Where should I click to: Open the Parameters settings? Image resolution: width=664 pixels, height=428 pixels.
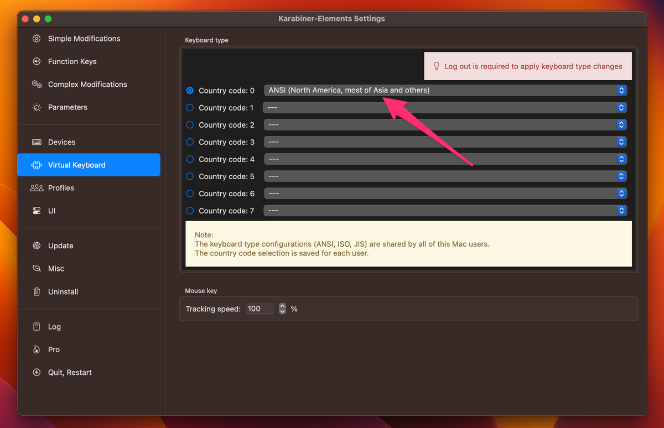[68, 107]
